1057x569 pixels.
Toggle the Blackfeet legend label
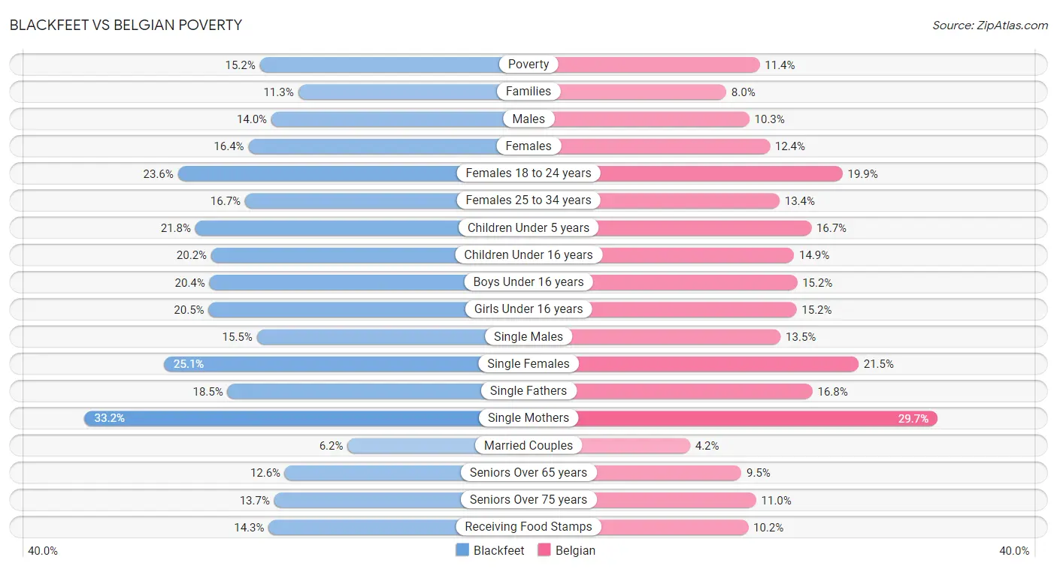(x=499, y=550)
